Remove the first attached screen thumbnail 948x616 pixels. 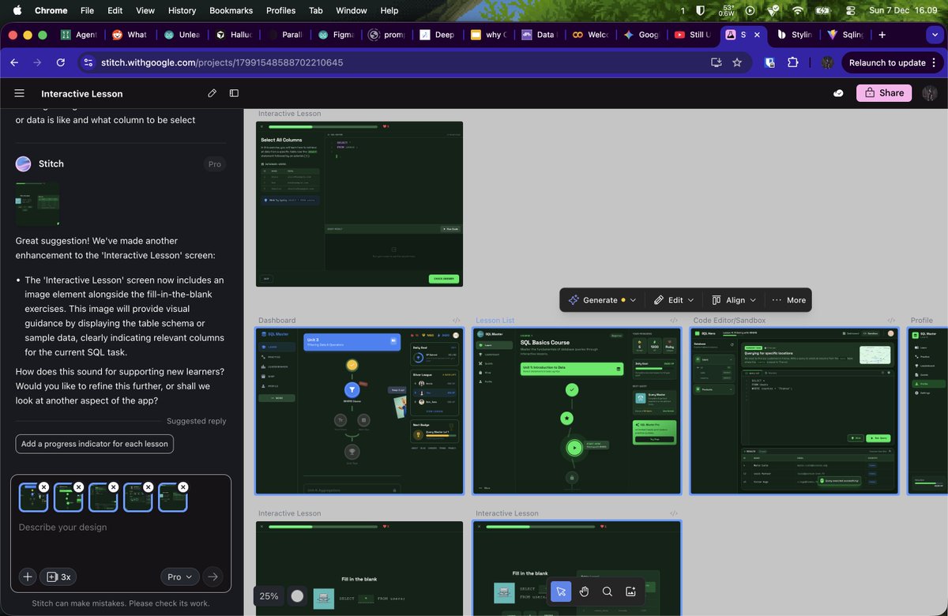tap(43, 487)
